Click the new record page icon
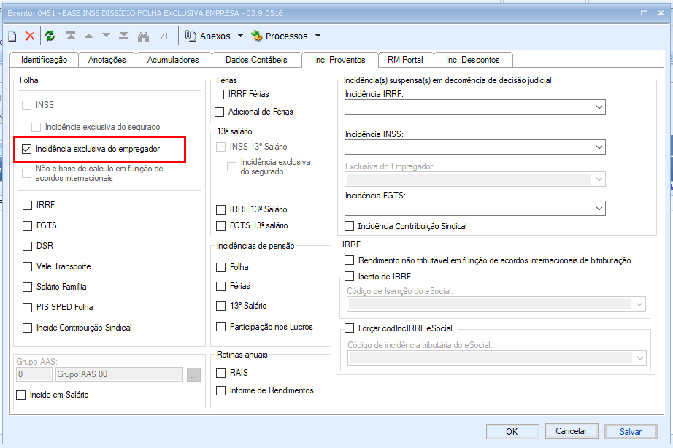 coord(12,36)
